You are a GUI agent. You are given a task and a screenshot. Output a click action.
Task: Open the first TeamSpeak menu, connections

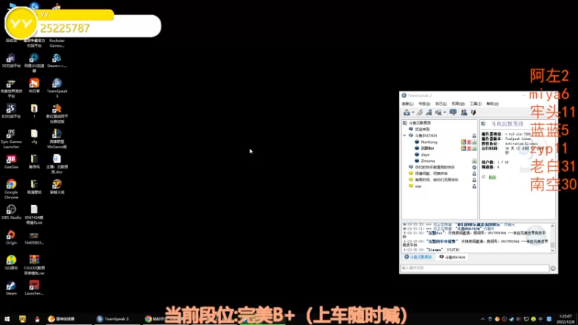407,104
